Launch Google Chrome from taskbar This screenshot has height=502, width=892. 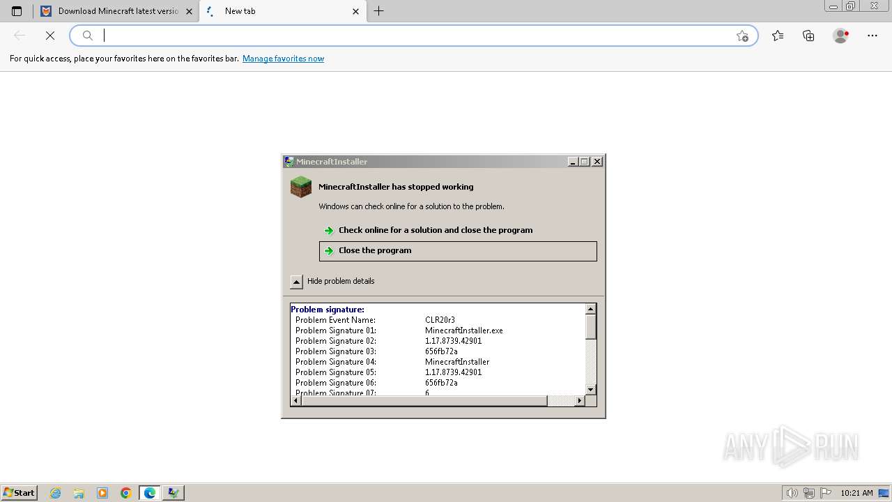coord(126,493)
